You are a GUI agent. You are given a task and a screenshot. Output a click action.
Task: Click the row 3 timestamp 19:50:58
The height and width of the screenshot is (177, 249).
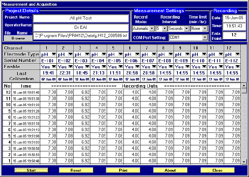(x=26, y=149)
